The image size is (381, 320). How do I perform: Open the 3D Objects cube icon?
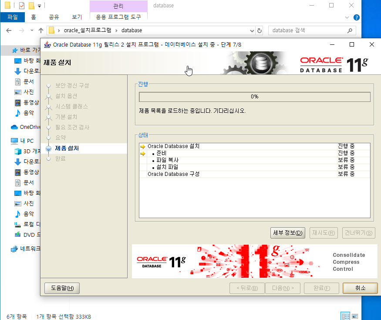[x=18, y=152]
